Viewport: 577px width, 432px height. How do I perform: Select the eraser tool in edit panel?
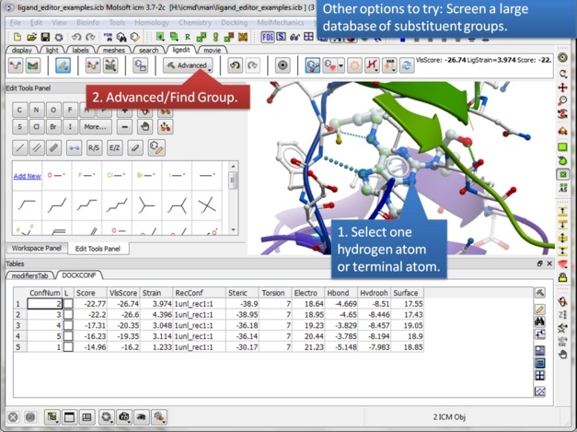click(135, 147)
